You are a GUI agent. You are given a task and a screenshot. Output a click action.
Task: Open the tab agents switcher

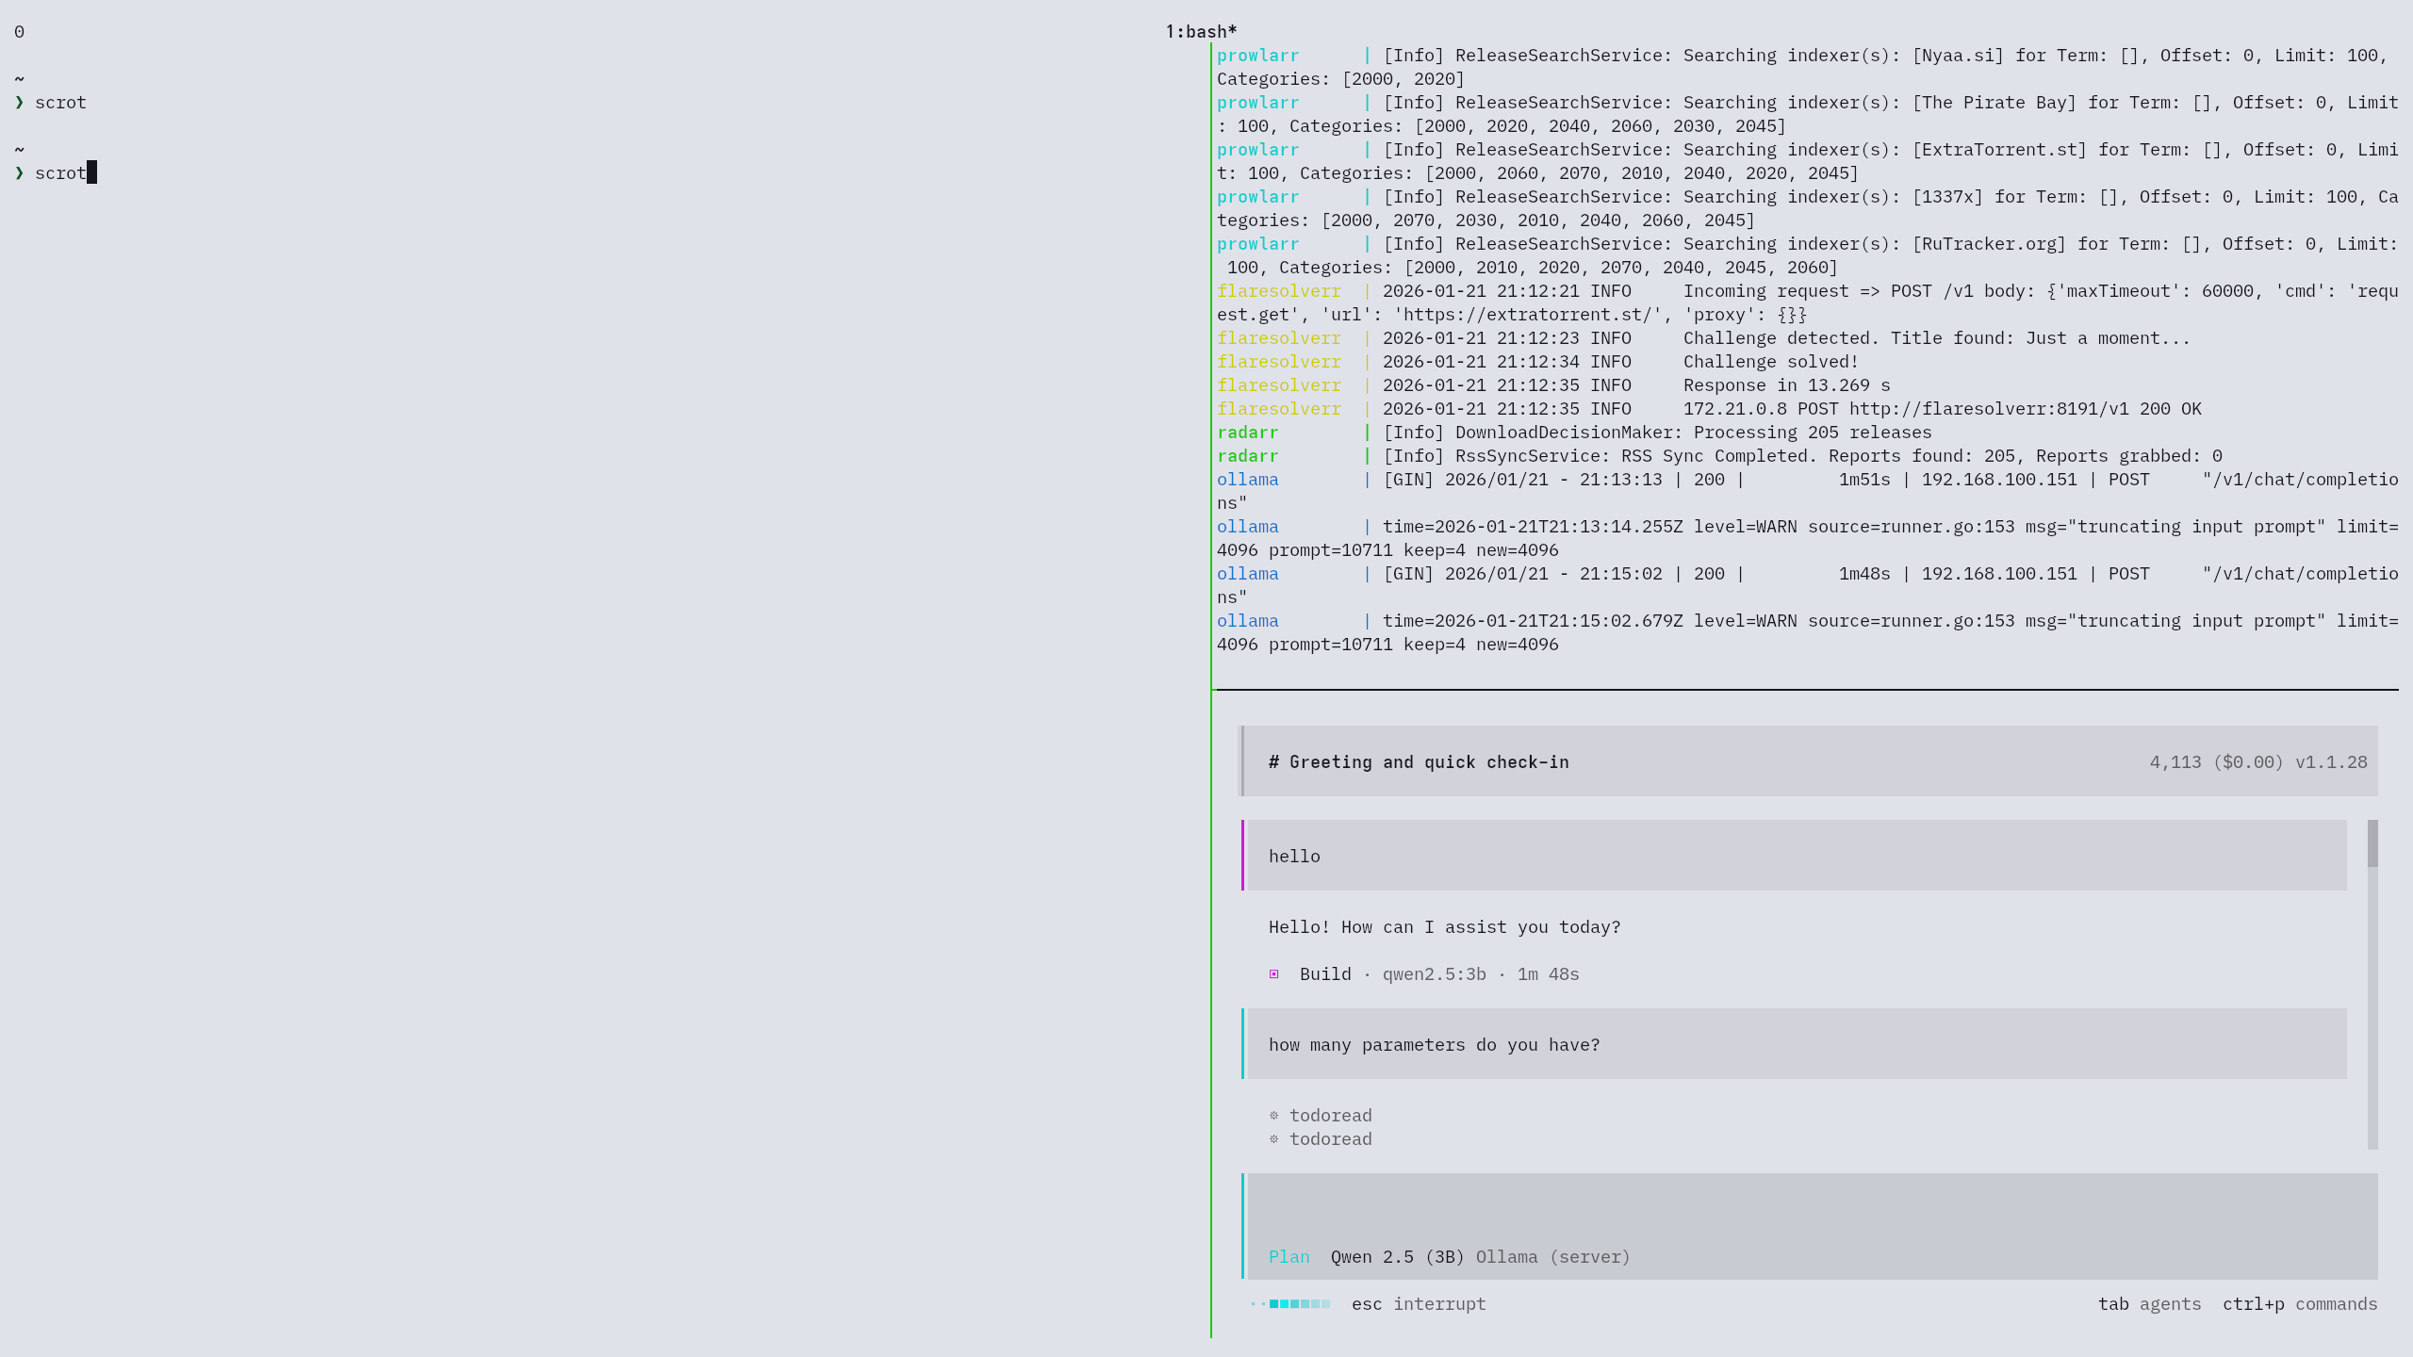pyautogui.click(x=2149, y=1304)
